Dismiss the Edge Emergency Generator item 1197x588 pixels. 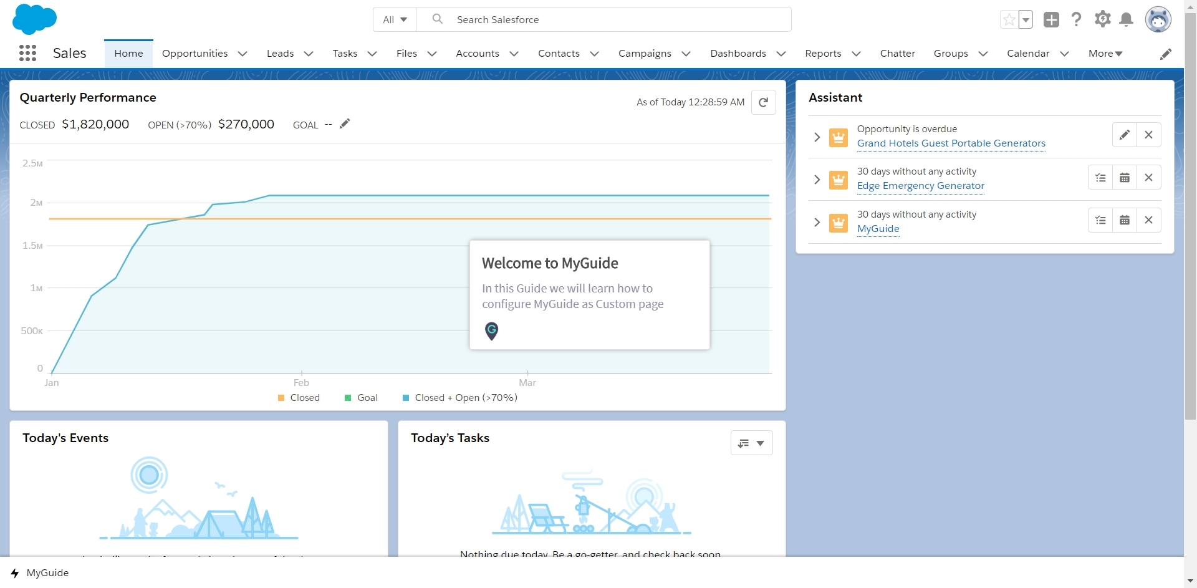point(1149,178)
